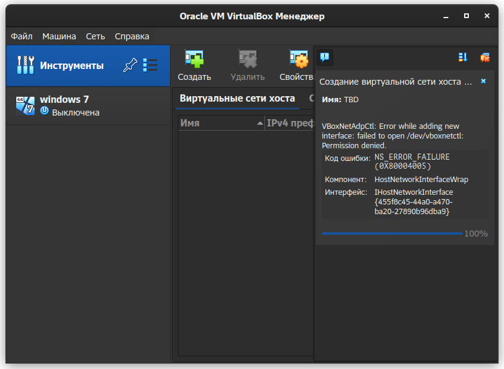Click the Windows 7 machine OS icon
This screenshot has height=369, width=504.
[x=25, y=105]
